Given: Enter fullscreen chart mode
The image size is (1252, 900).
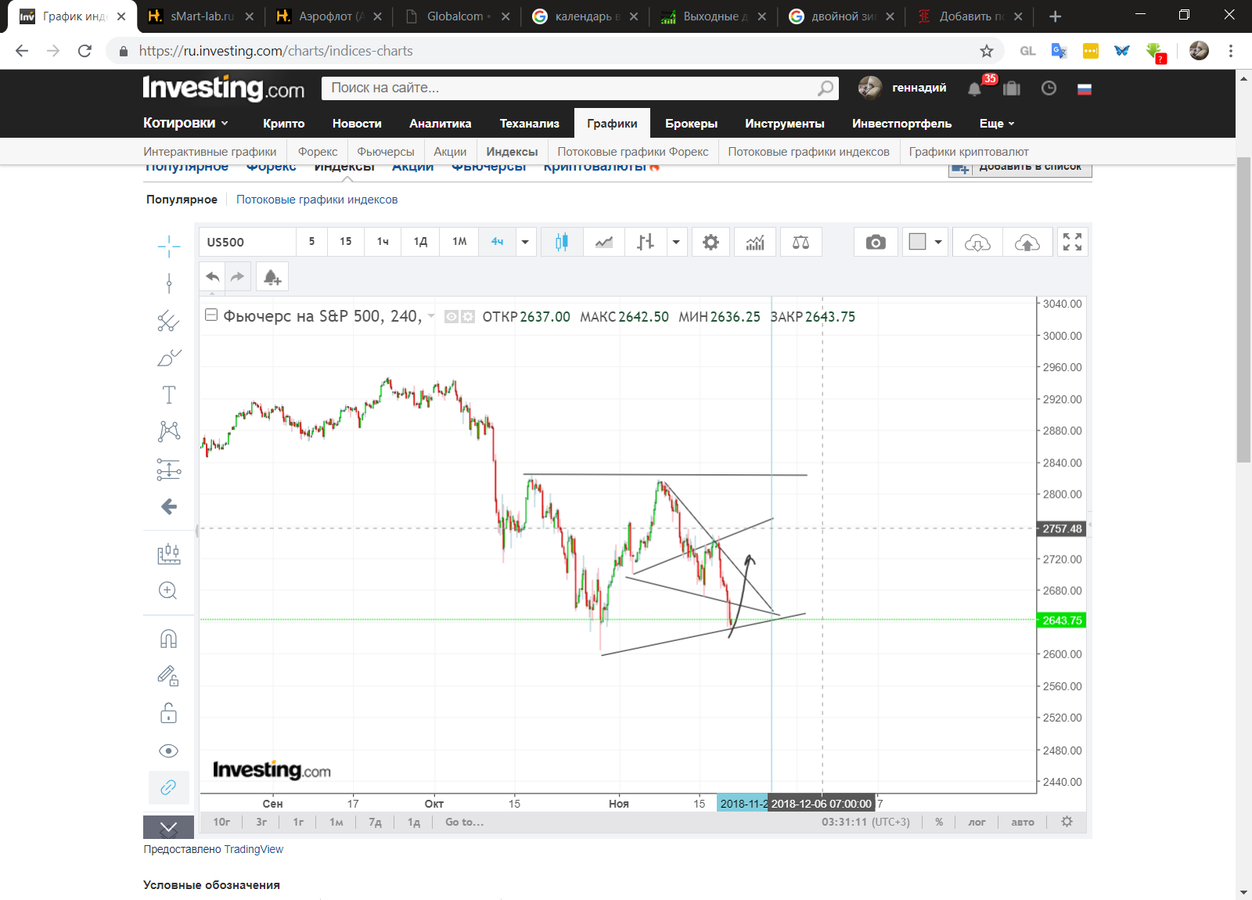Looking at the screenshot, I should tap(1072, 243).
